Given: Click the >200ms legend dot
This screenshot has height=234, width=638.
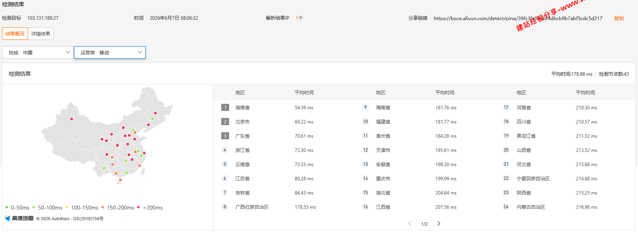Looking at the screenshot, I should tap(138, 207).
